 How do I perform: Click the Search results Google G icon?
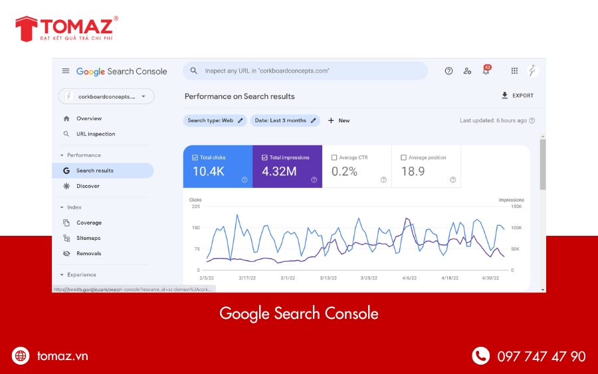[x=66, y=171]
